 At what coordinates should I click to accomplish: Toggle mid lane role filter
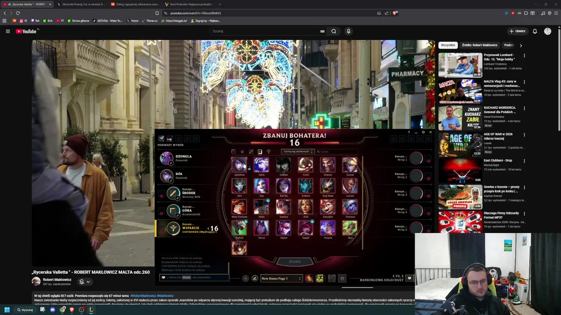(x=251, y=151)
